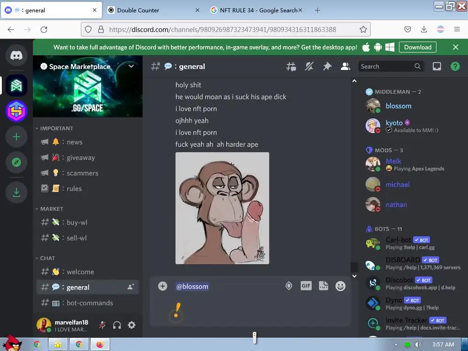468x351 pixels.
Task: Select the Space Marketplace server icon
Action: coord(16,85)
